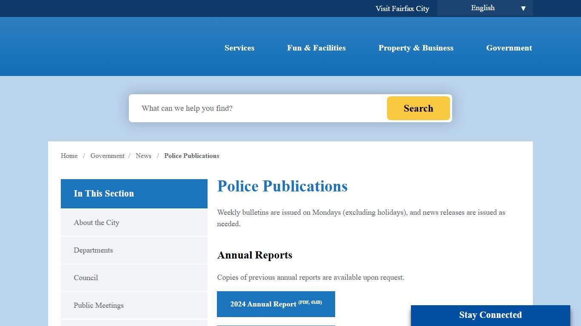This screenshot has height=326, width=581.
Task: Open the News breadcrumb link
Action: point(143,156)
